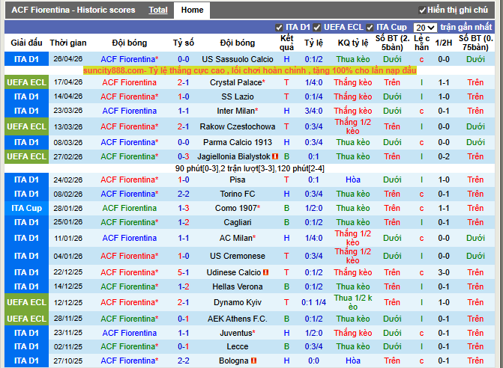Image resolution: width=503 pixels, height=368 pixels.
Task: Click ACF Fiorentina on the 23/03/26 row
Action: 129,111
